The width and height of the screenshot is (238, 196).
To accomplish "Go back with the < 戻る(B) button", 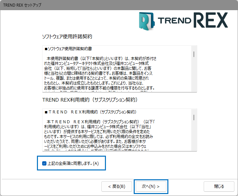I will tap(117, 186).
